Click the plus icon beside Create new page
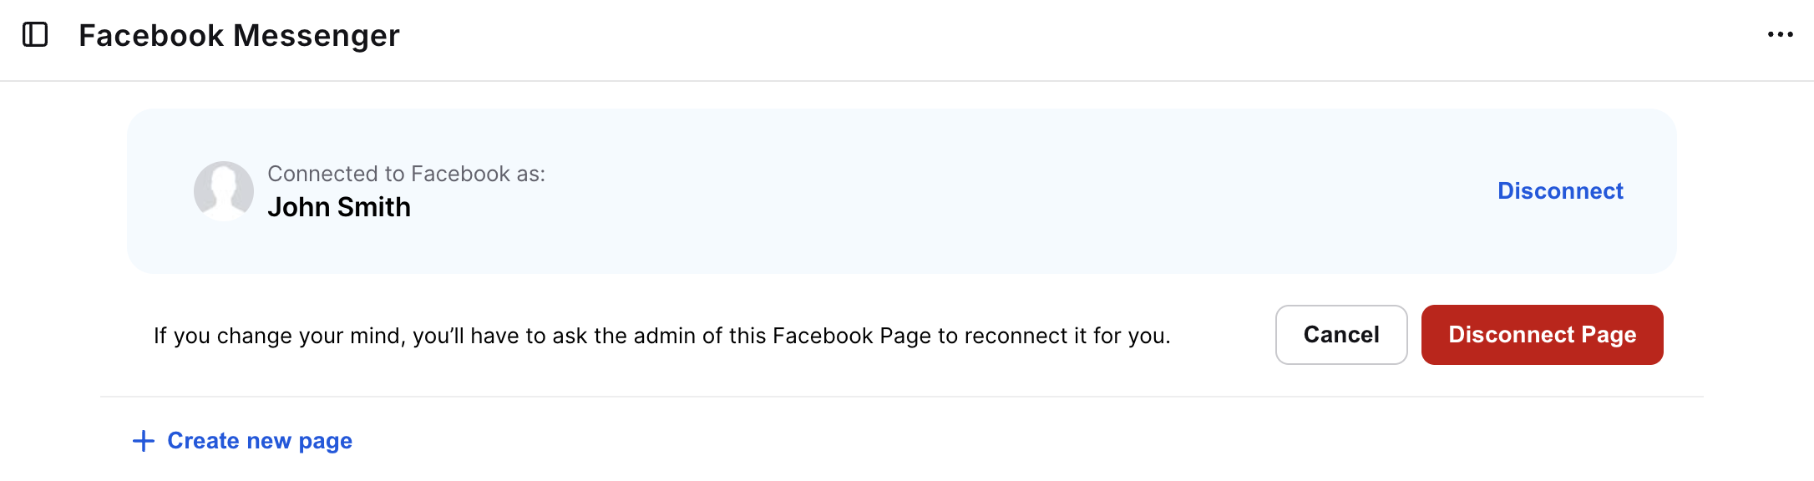The height and width of the screenshot is (481, 1814). 144,441
